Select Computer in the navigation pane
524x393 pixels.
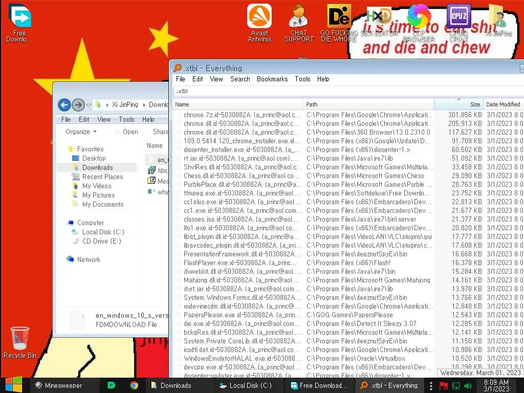(x=90, y=223)
